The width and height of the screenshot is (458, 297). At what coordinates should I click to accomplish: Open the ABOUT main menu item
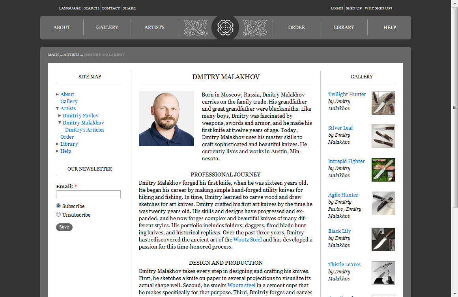click(62, 28)
